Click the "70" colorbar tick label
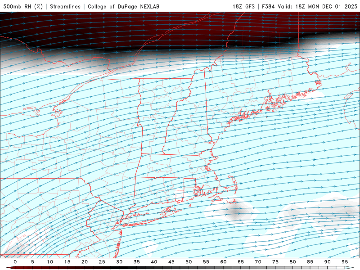The height and width of the screenshot is (270, 360). pyautogui.click(x=258, y=262)
